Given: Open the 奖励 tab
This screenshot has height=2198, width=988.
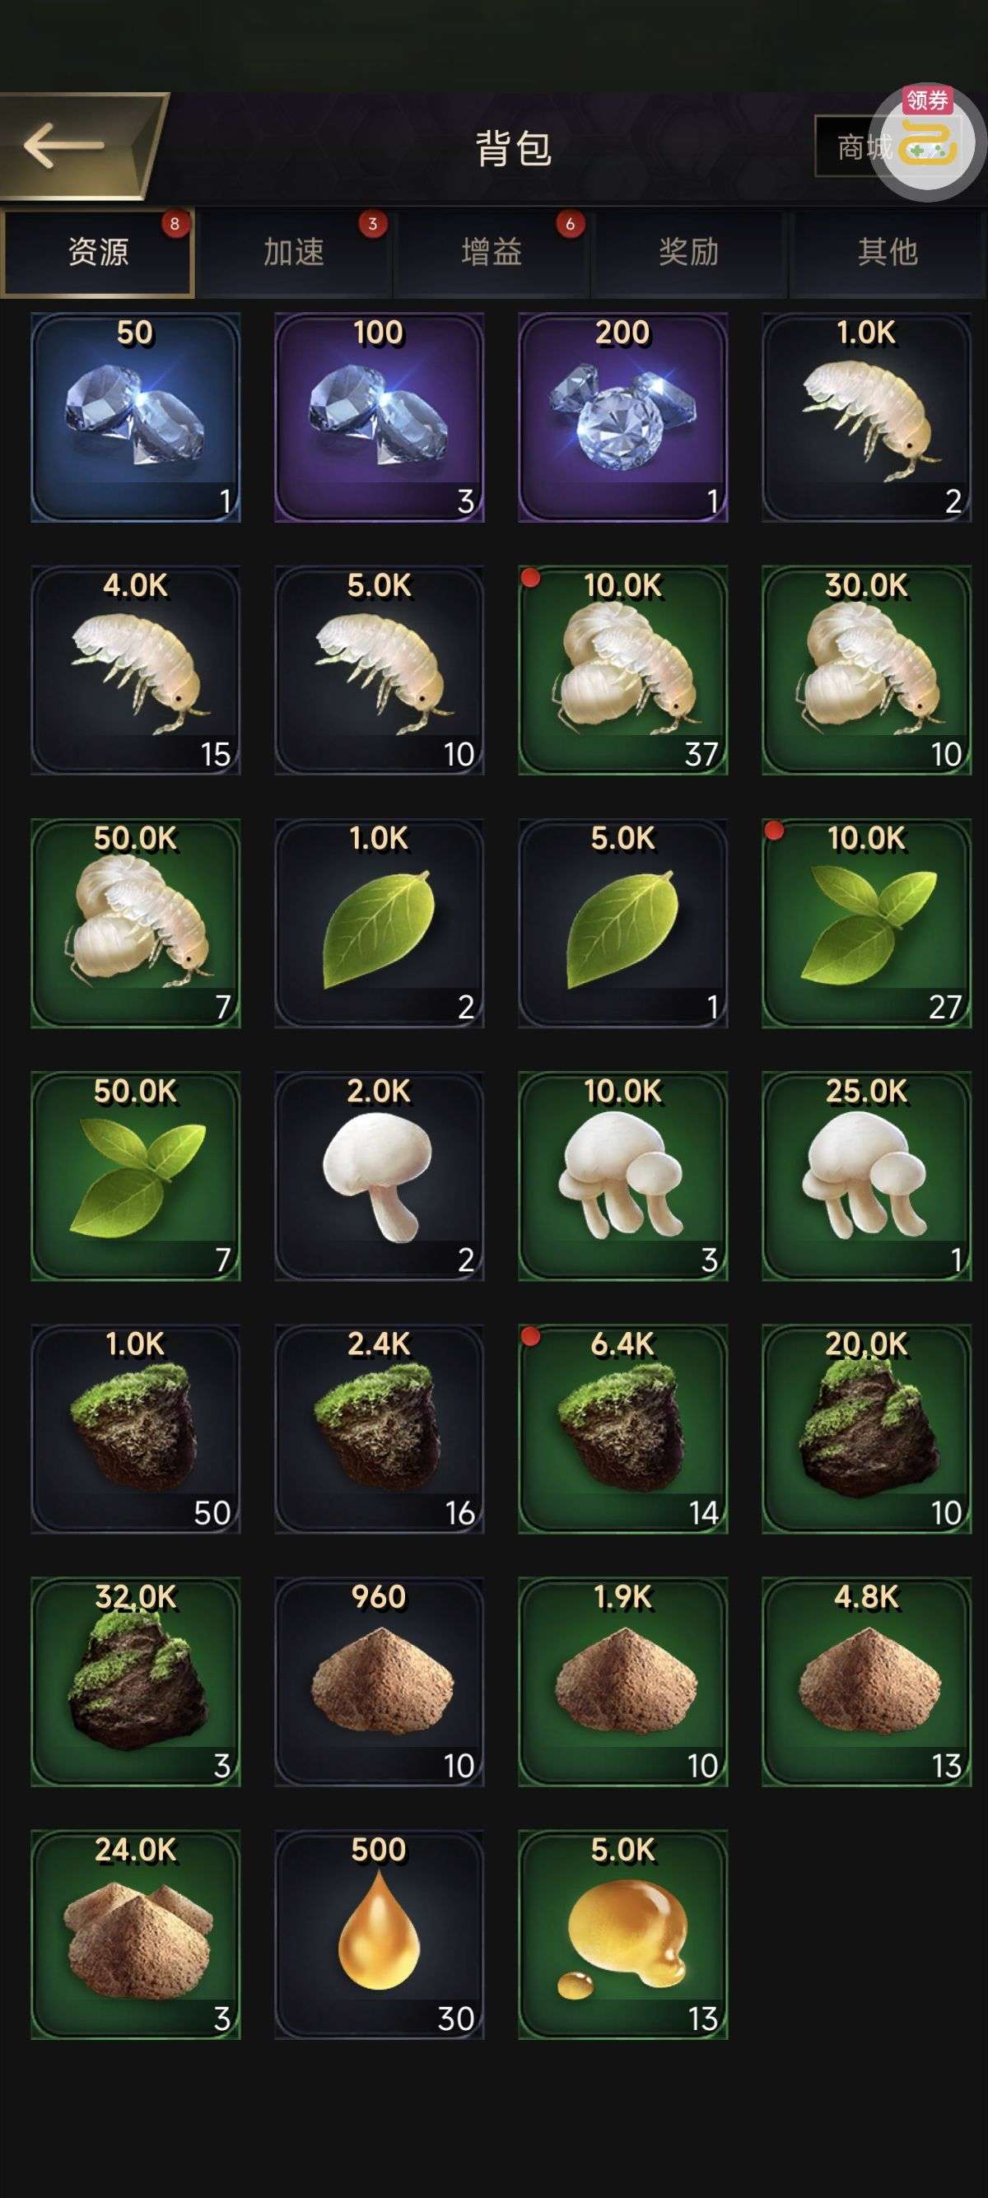Looking at the screenshot, I should click(x=688, y=253).
